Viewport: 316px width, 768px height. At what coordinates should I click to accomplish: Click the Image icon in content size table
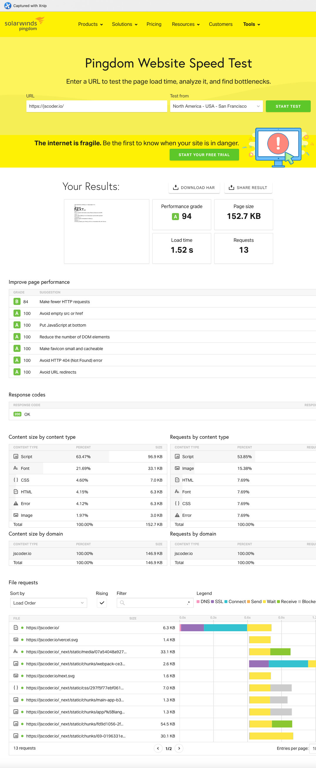(16, 515)
